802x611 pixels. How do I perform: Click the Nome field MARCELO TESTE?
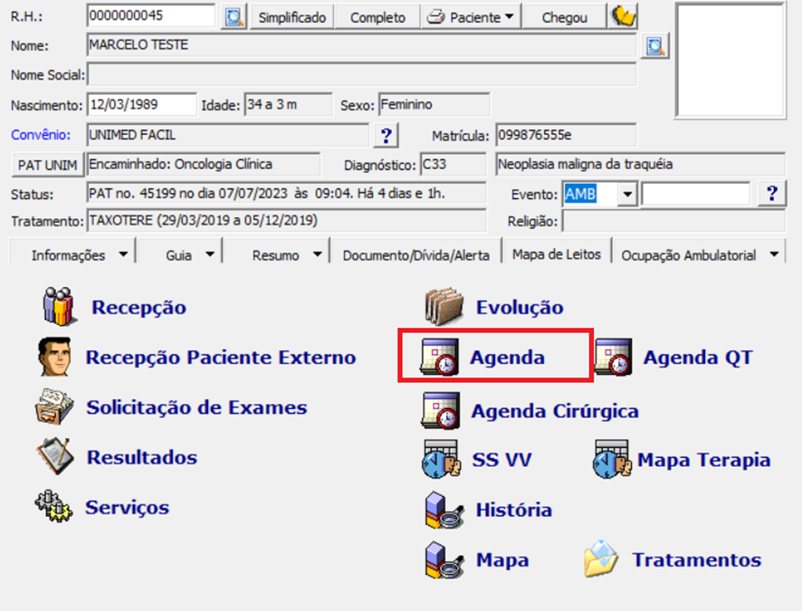tap(361, 45)
